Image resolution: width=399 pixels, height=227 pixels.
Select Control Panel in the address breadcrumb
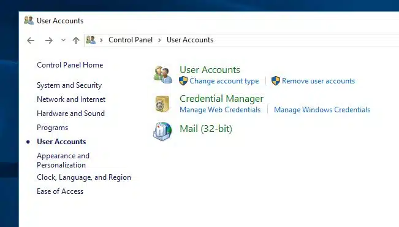[x=131, y=40]
